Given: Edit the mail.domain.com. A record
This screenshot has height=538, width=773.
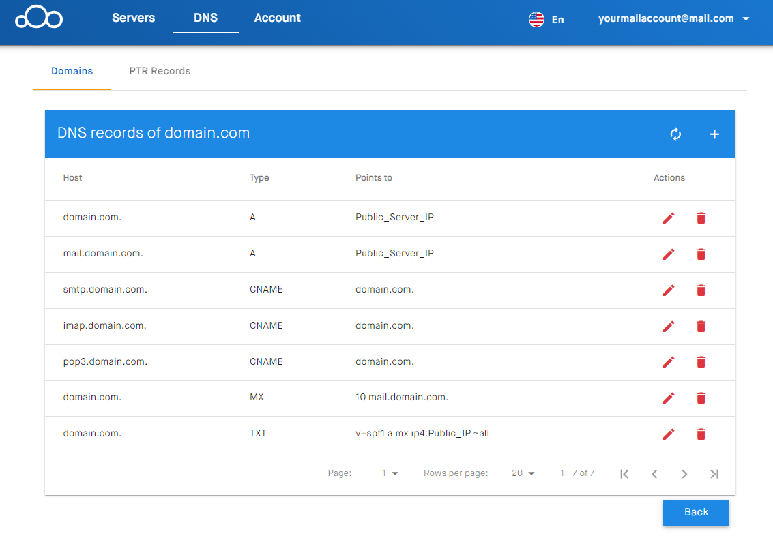Looking at the screenshot, I should (x=669, y=254).
